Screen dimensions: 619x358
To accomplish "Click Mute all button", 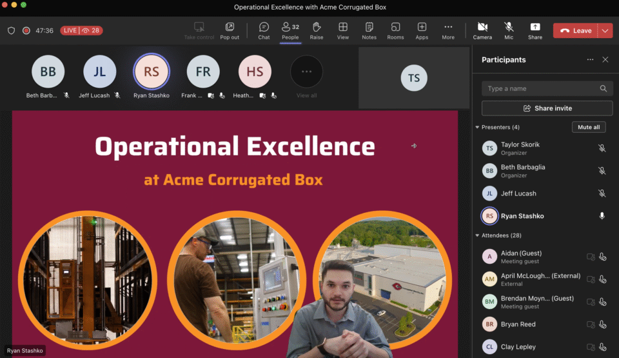I will click(x=589, y=127).
